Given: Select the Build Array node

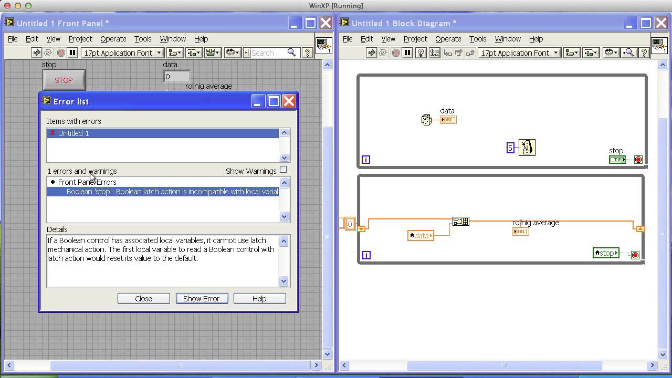Looking at the screenshot, I should pyautogui.click(x=461, y=222).
